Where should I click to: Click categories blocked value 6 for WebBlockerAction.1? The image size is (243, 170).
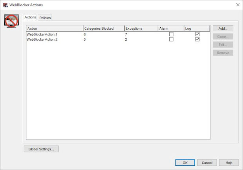(x=85, y=34)
